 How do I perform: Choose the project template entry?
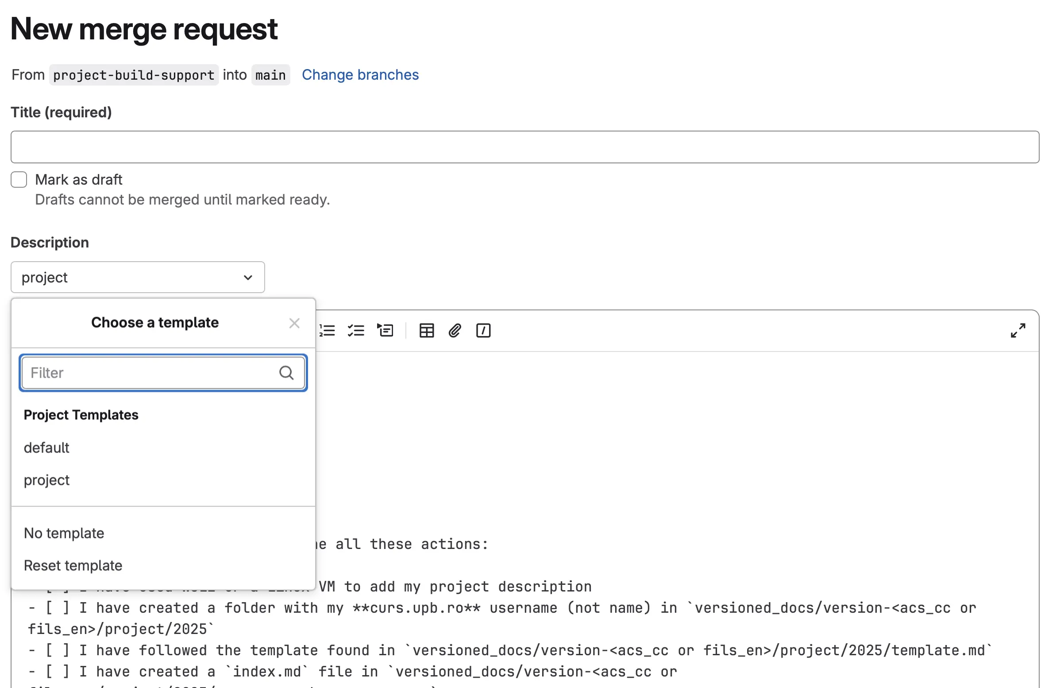[x=163, y=480]
